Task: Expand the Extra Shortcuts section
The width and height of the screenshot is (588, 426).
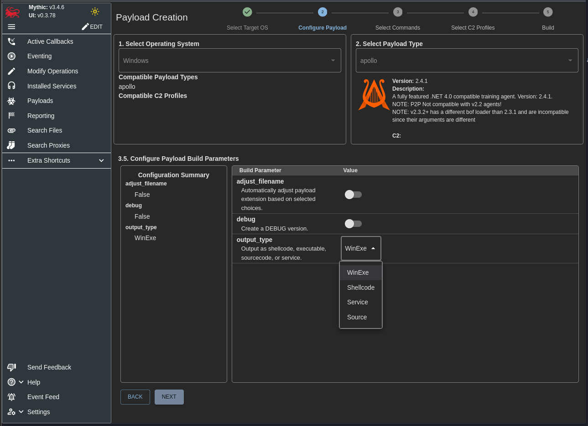Action: click(x=101, y=160)
